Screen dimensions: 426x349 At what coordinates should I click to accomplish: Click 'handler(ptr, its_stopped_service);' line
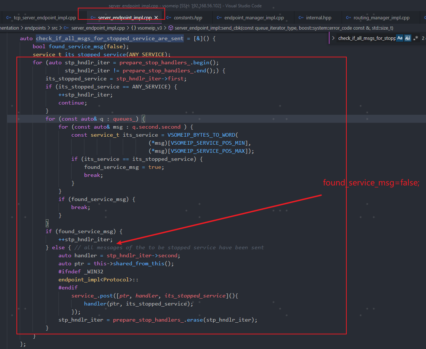(x=138, y=304)
